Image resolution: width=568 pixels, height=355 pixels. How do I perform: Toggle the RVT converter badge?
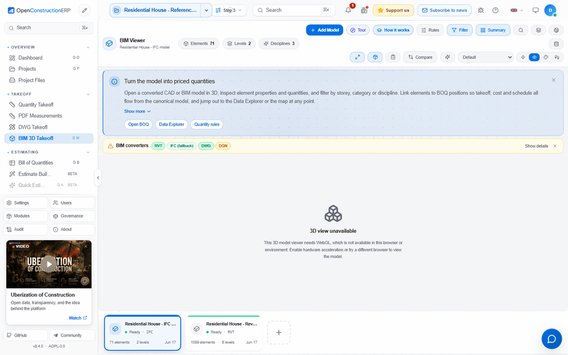(158, 146)
